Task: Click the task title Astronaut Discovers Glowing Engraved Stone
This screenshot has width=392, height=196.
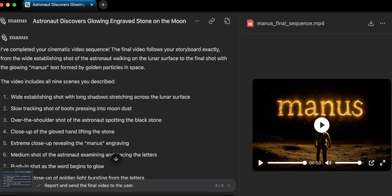Action: [x=109, y=21]
